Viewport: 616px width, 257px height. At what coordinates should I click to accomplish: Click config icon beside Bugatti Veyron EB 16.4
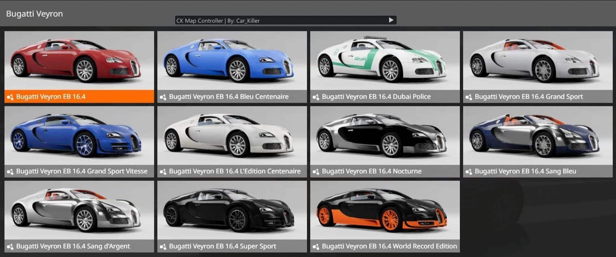coord(10,97)
